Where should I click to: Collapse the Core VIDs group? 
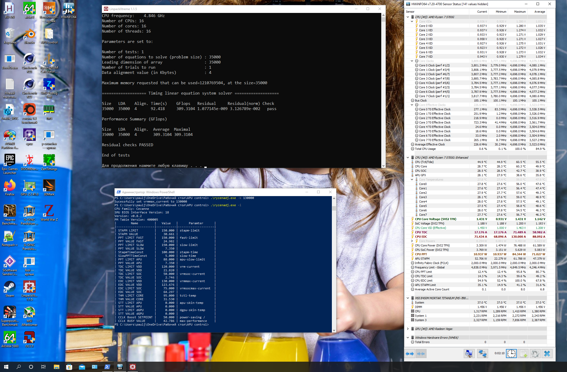(412, 21)
